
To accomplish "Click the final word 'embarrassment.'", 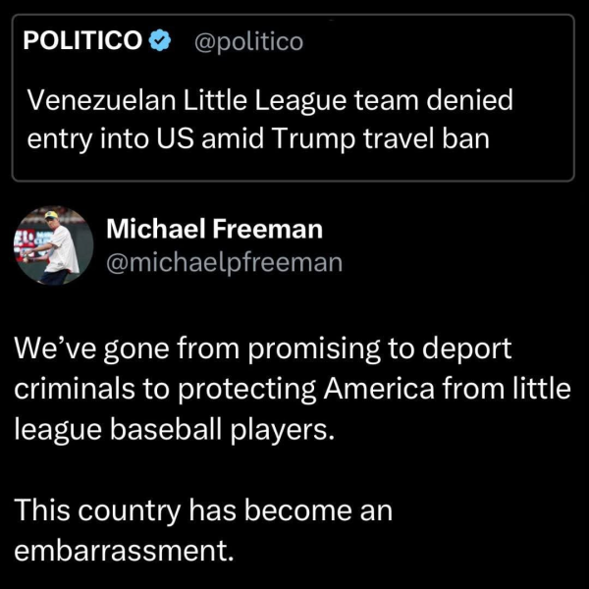I will pyautogui.click(x=124, y=548).
